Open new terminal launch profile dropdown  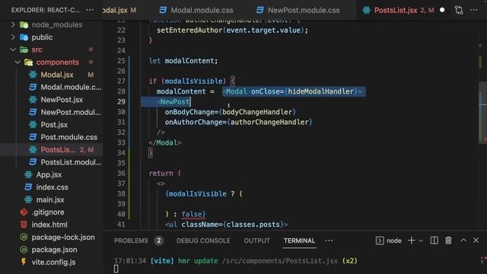[x=421, y=241]
